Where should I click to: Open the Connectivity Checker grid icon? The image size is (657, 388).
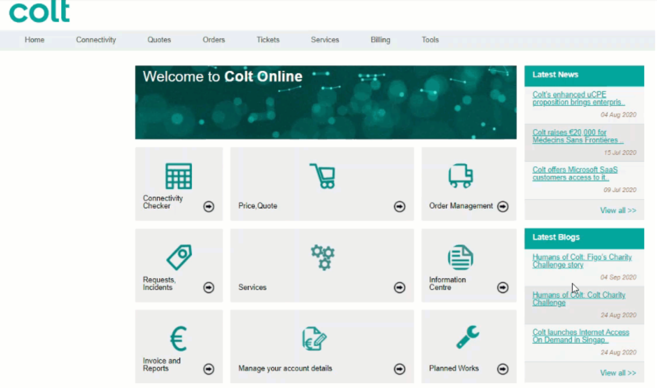point(178,176)
